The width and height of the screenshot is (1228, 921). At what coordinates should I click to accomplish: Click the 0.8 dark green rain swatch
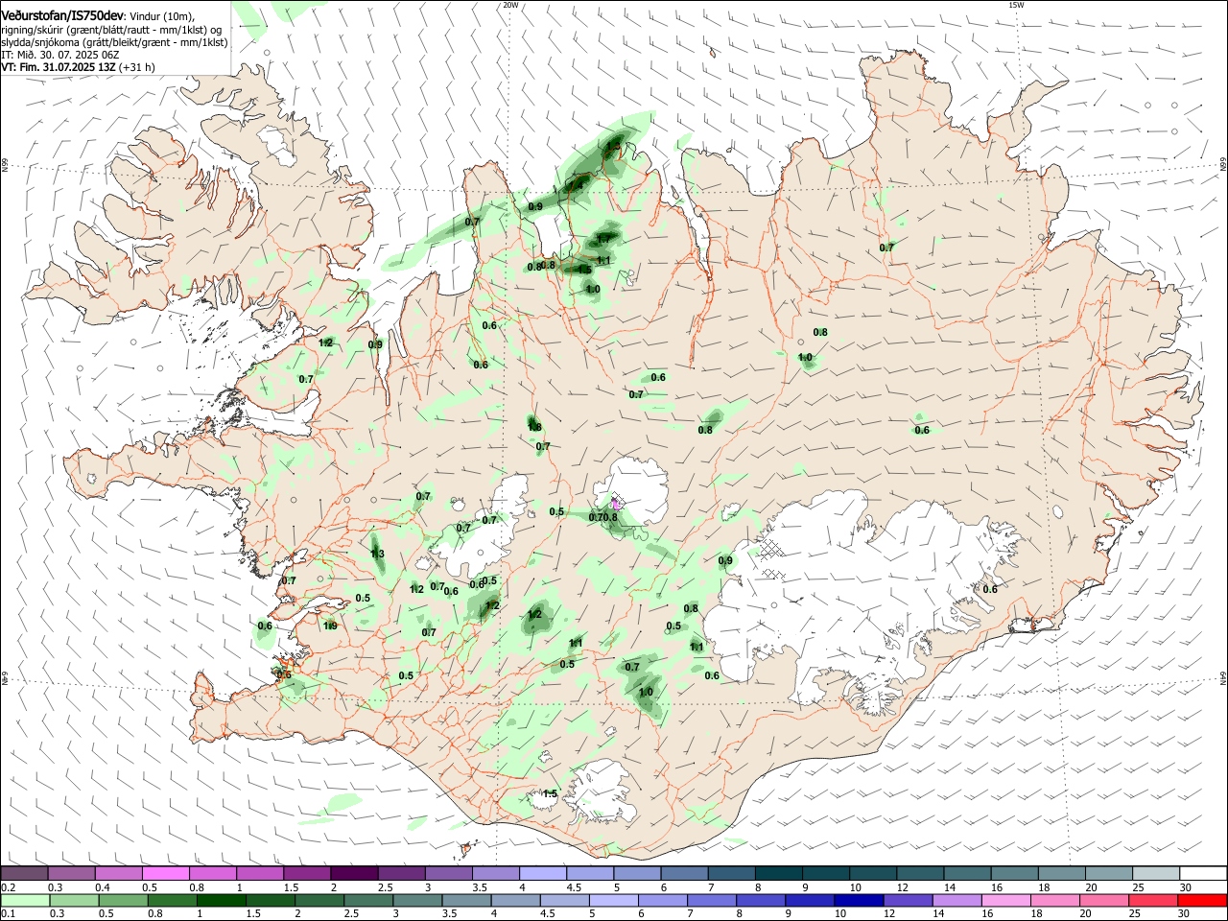coord(172,901)
